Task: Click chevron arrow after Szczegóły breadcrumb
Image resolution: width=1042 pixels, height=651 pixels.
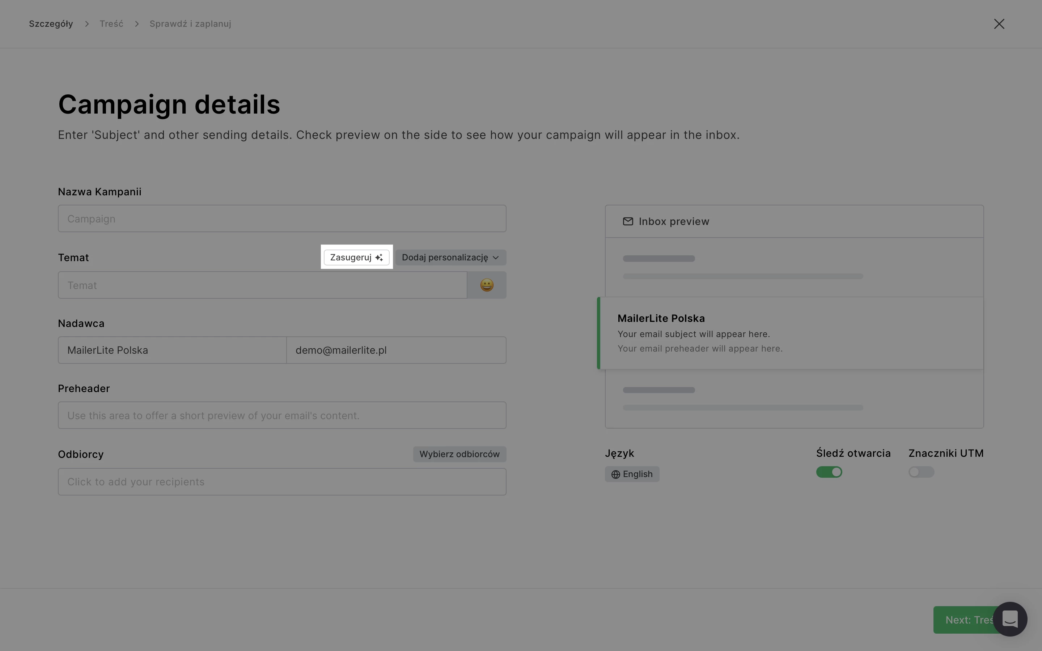Action: [86, 24]
